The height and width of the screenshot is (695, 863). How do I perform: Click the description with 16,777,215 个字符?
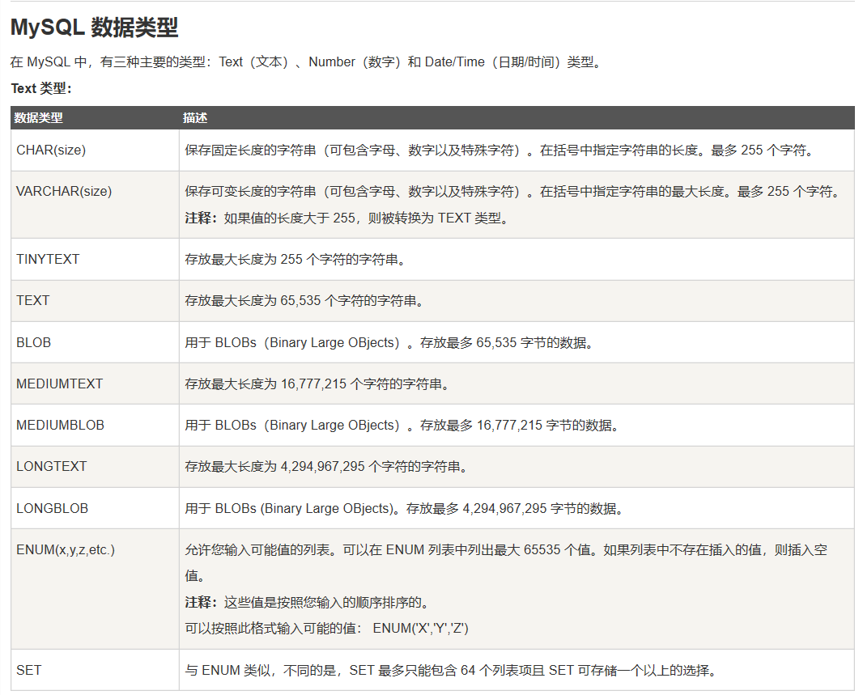coord(319,384)
